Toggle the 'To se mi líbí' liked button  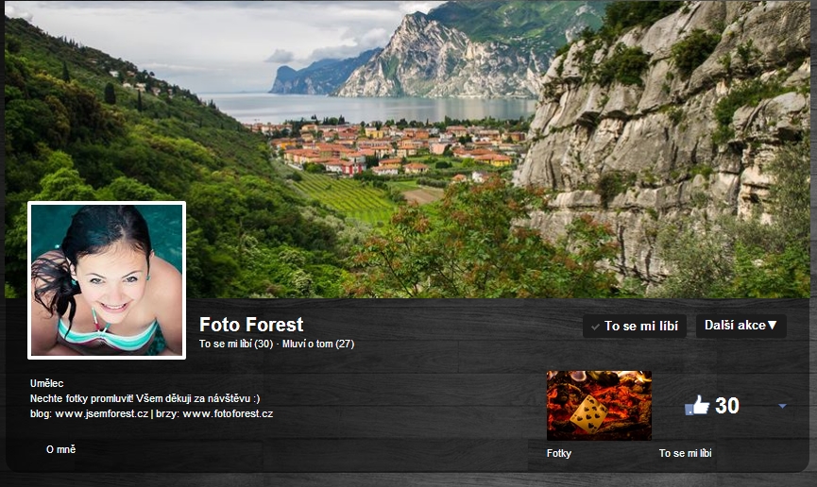(x=634, y=326)
